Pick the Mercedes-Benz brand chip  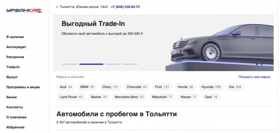tap(129, 97)
